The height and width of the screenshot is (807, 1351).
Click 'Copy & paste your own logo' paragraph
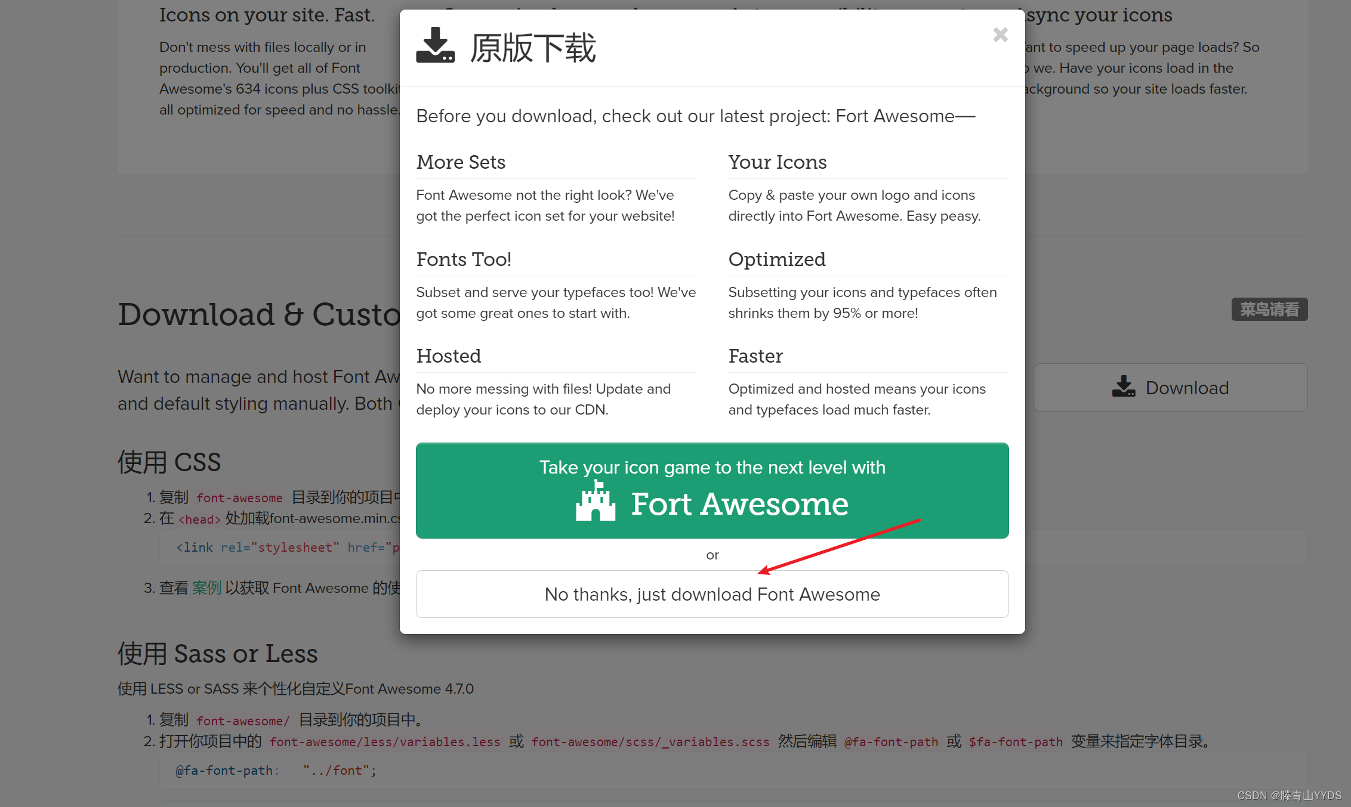(854, 205)
